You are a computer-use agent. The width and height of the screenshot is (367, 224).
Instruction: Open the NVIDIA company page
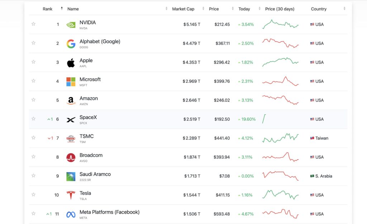coord(87,23)
